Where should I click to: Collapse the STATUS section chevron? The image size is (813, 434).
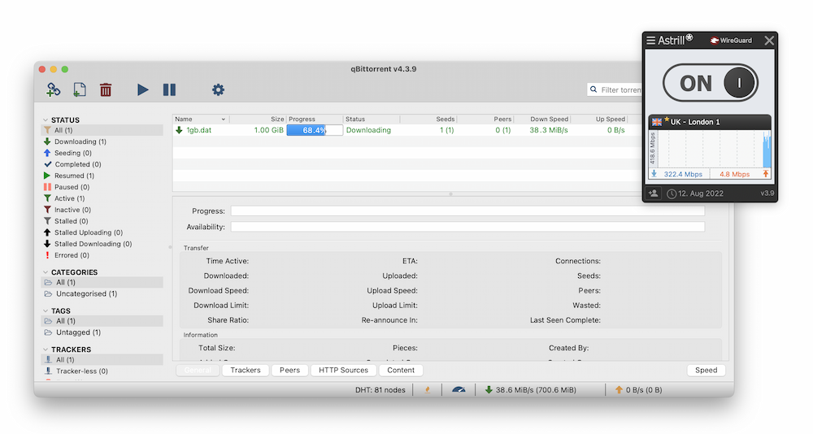point(46,119)
